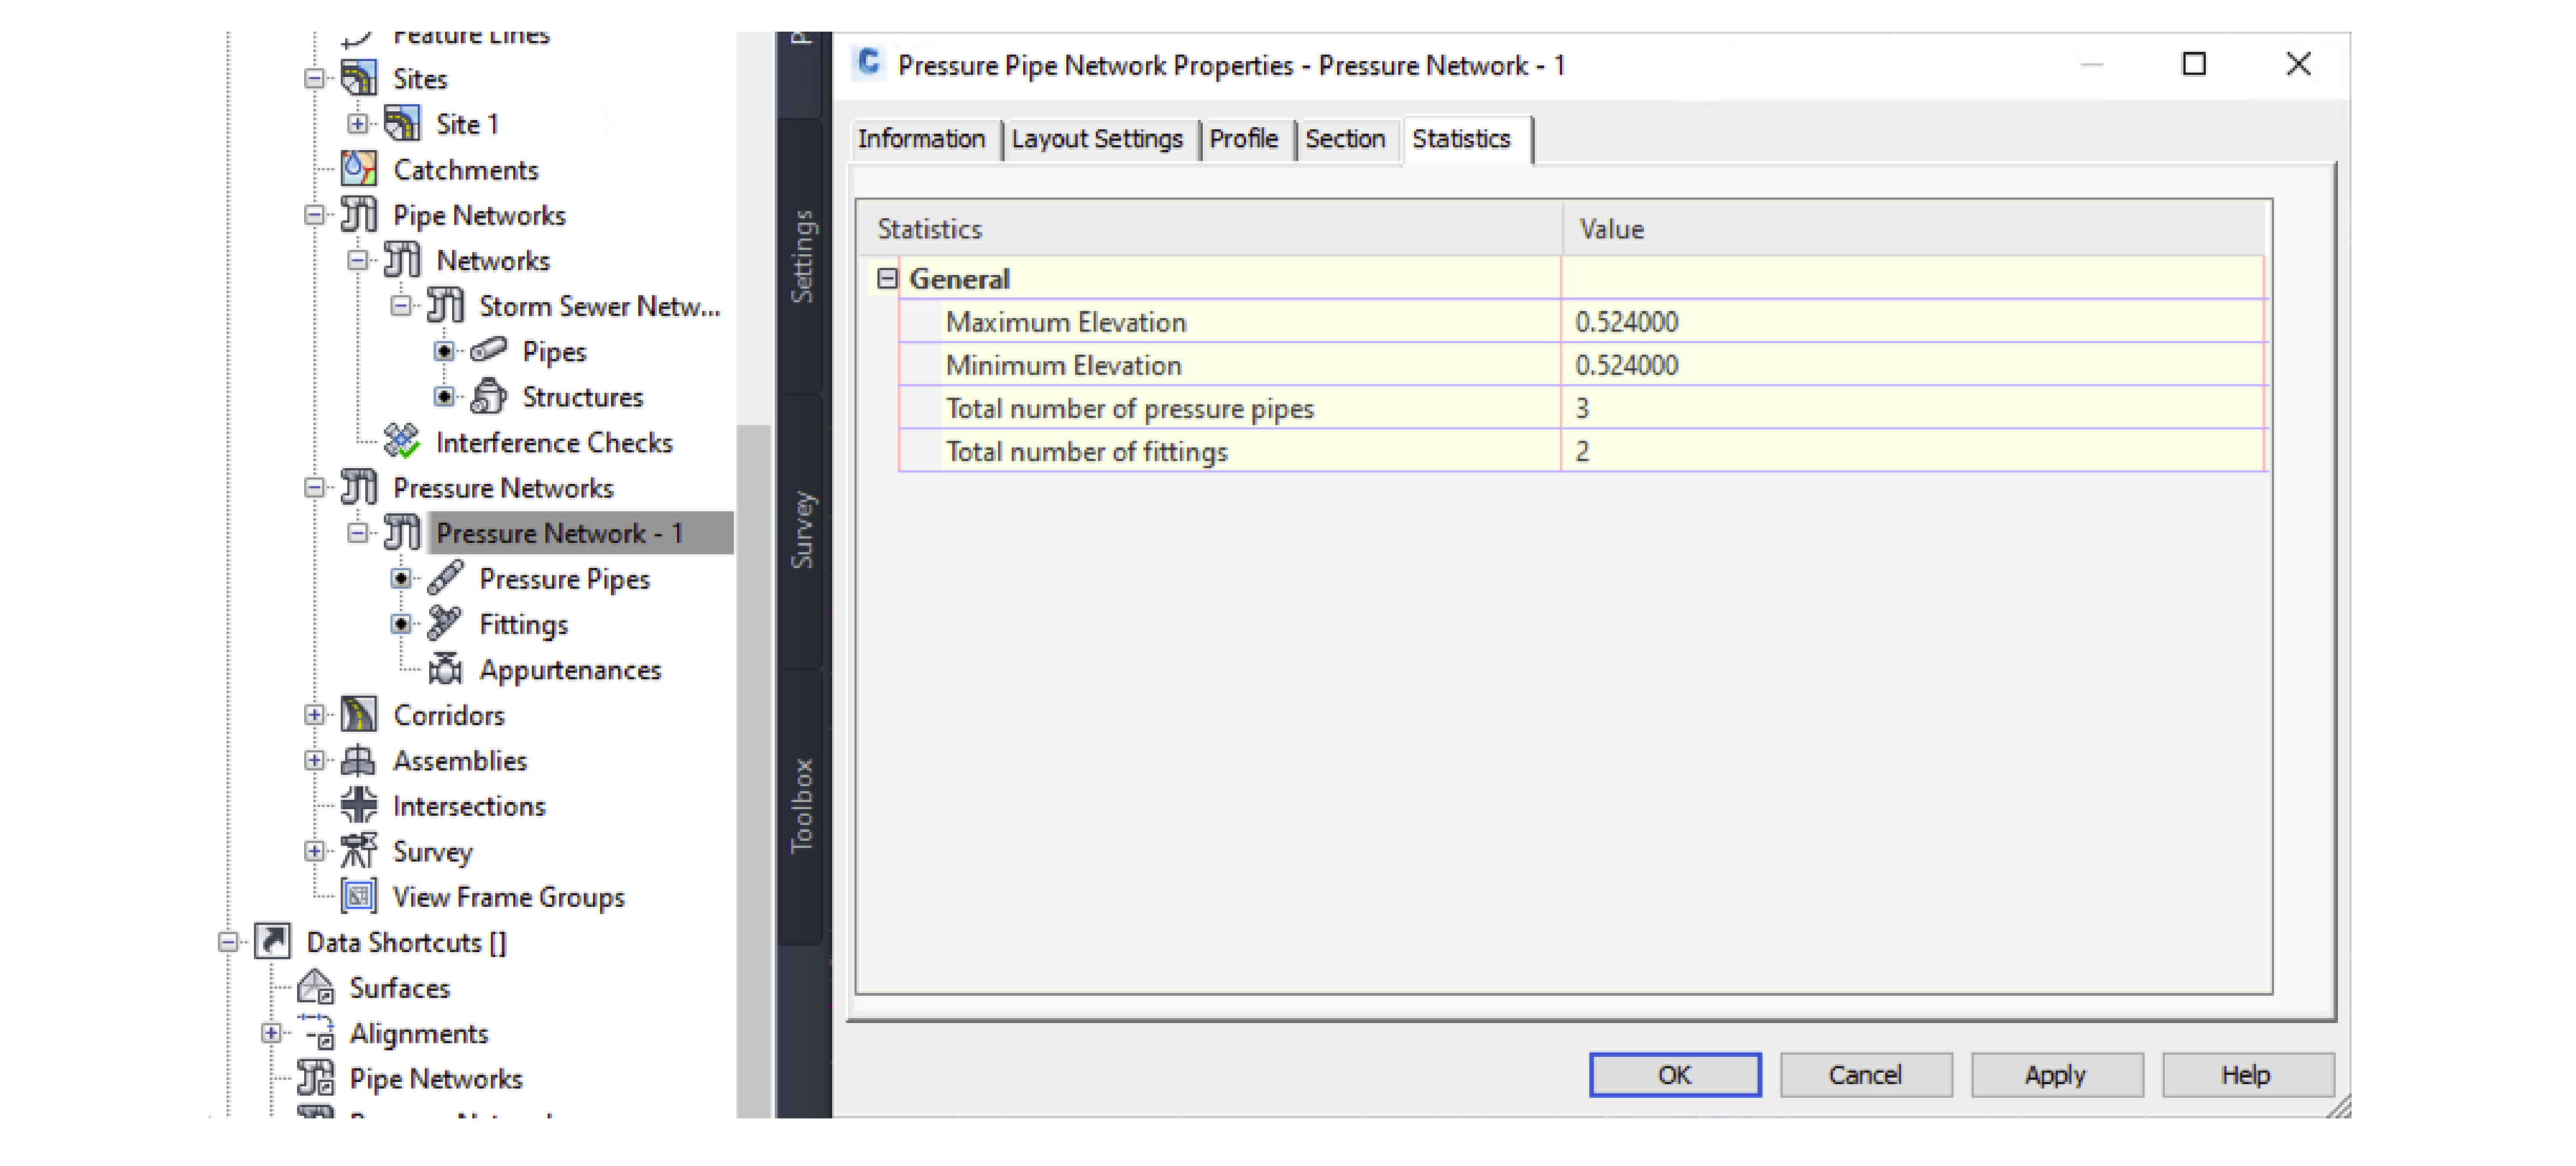Click the Interference Checks icon

click(x=401, y=441)
